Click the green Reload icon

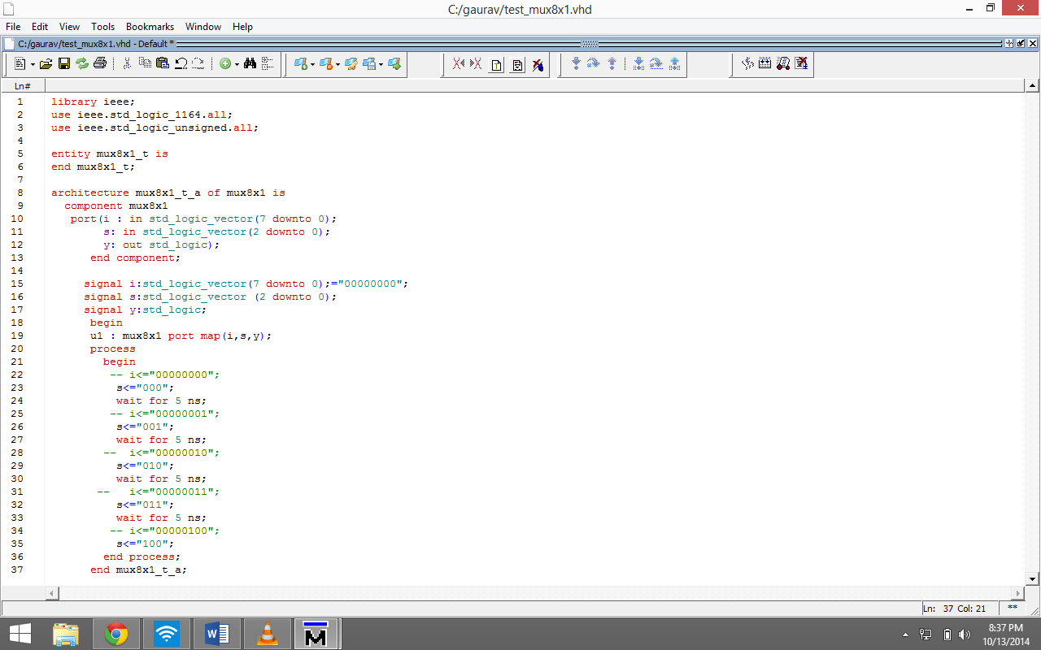pyautogui.click(x=82, y=63)
